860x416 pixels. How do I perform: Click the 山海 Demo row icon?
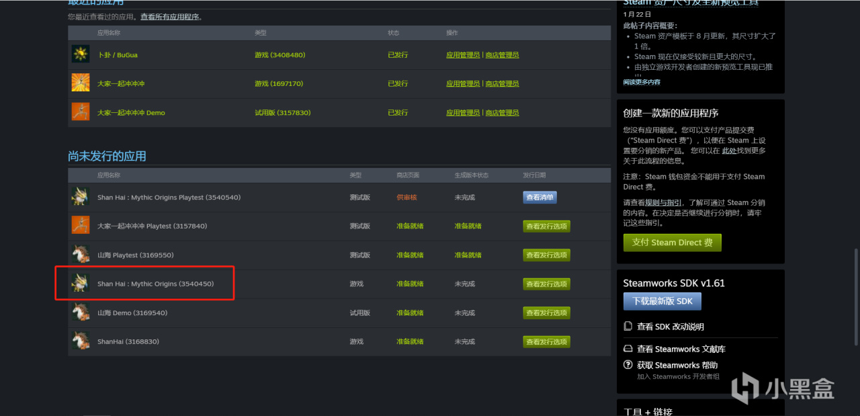(x=81, y=313)
